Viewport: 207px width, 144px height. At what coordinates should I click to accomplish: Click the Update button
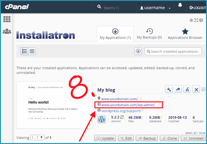coord(105,138)
